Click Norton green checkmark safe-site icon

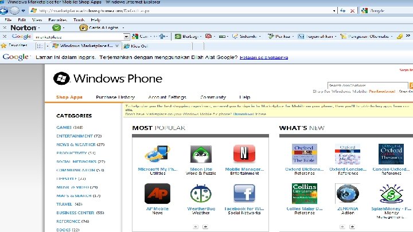point(56,27)
